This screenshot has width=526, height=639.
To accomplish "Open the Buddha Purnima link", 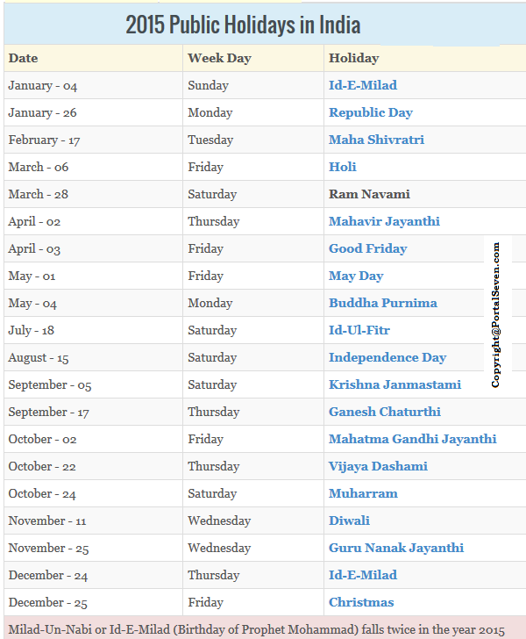I will tap(383, 303).
